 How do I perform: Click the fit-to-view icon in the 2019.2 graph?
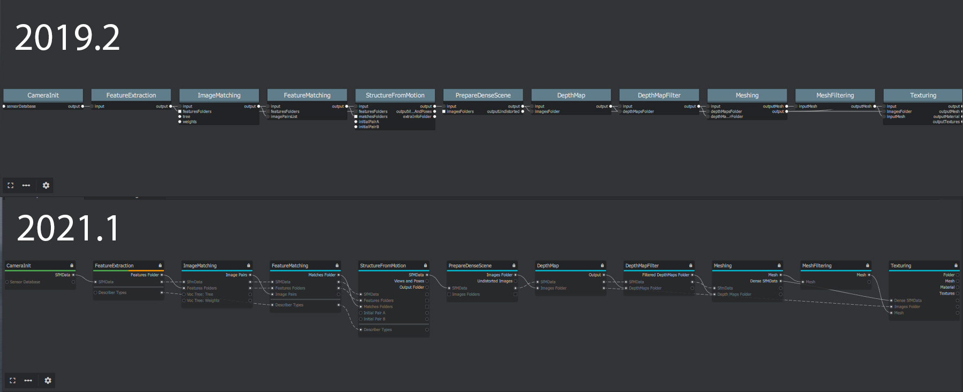click(10, 185)
